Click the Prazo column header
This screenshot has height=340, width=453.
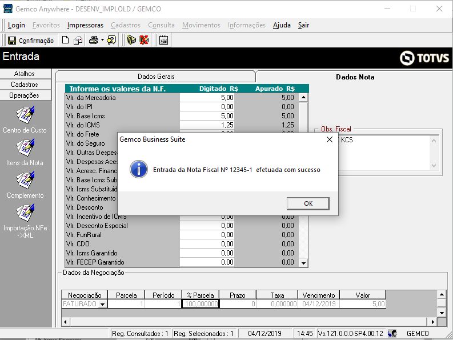238,295
